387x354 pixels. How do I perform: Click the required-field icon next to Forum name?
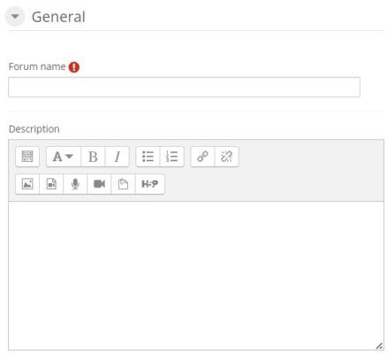coord(74,67)
